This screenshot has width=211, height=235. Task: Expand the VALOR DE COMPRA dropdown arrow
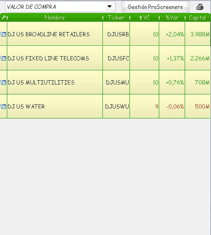tap(110, 7)
